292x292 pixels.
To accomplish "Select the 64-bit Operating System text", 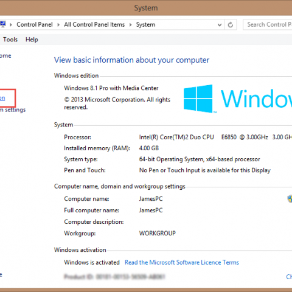I will click(x=200, y=159).
